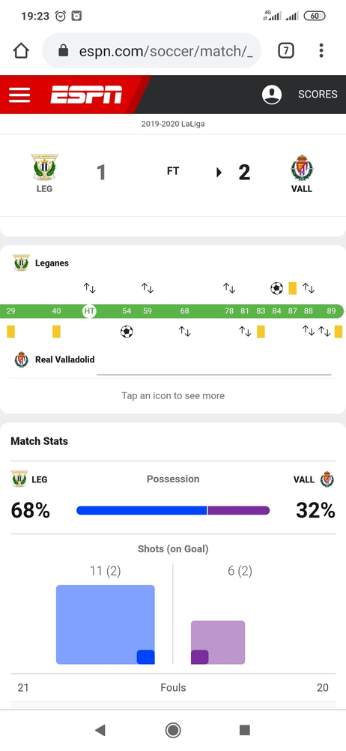Image resolution: width=346 pixels, height=751 pixels.
Task: Tap Leganes goal icon at minute 84
Action: pos(276,288)
